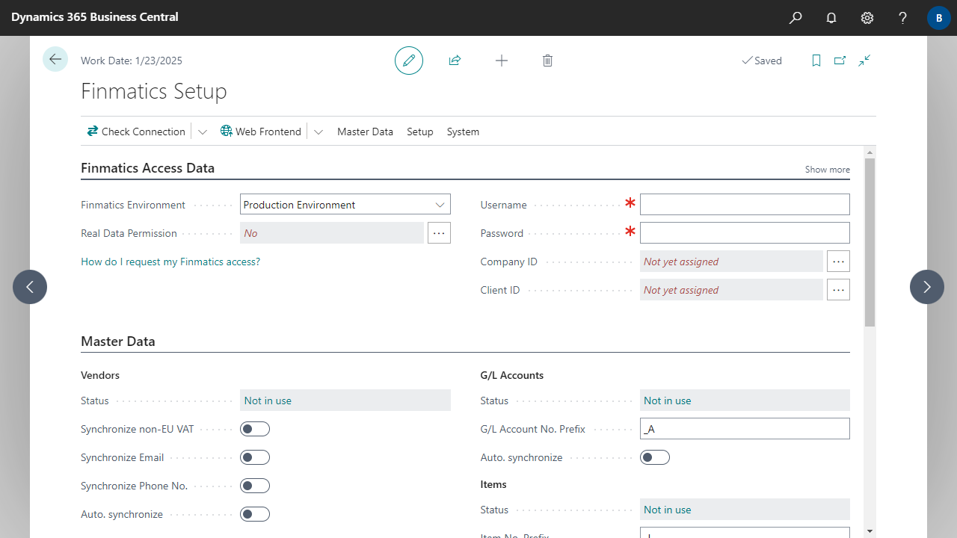Image resolution: width=957 pixels, height=538 pixels.
Task: Click the collapse page arrows icon
Action: 864,61
